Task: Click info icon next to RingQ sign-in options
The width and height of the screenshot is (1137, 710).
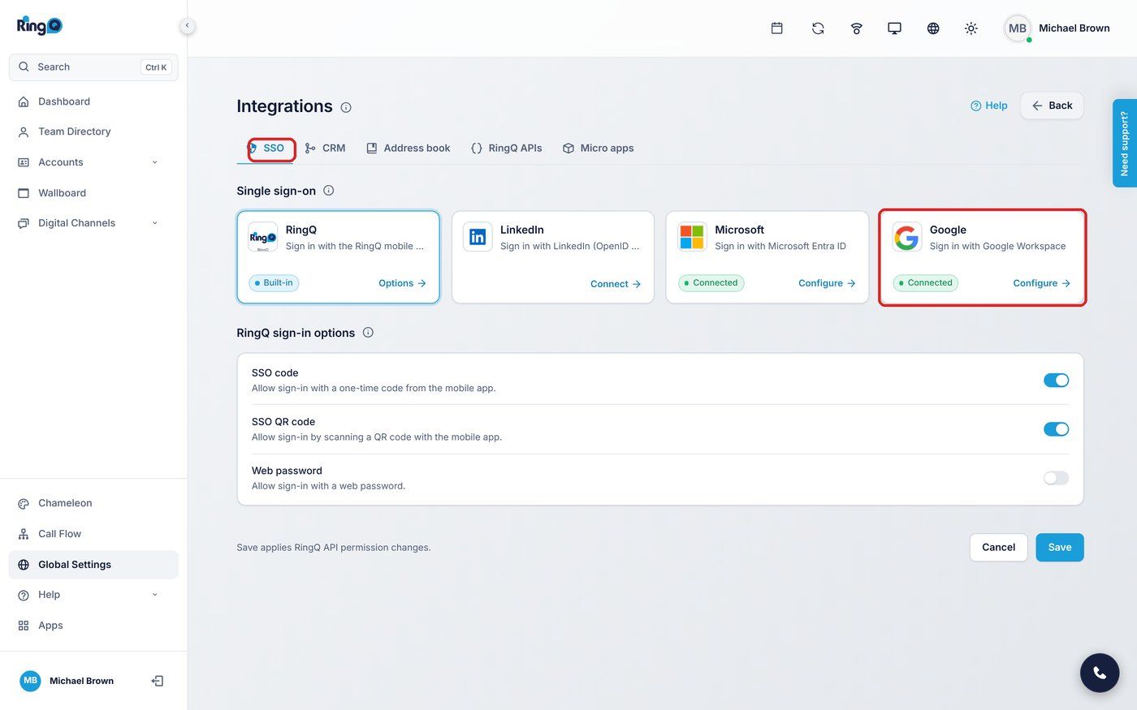Action: [x=368, y=333]
